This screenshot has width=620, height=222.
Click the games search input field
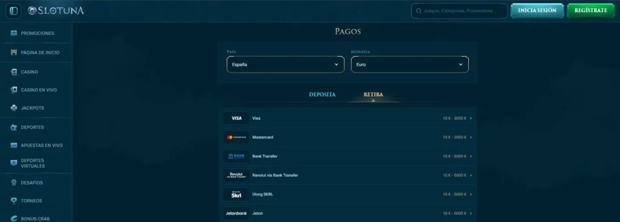(x=459, y=11)
